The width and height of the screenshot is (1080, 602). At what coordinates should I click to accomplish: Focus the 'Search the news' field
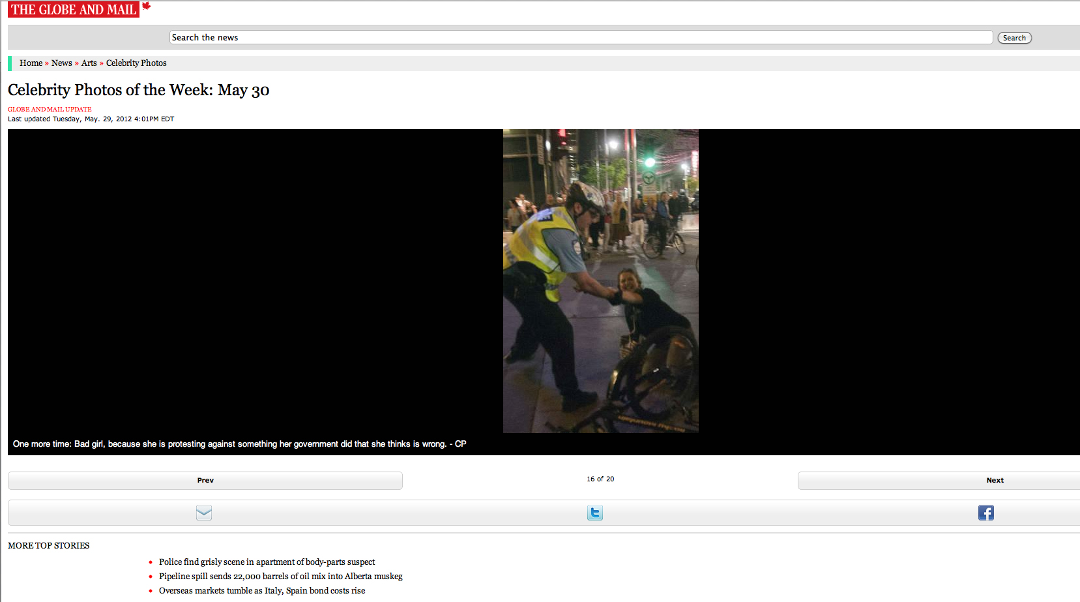click(x=580, y=38)
